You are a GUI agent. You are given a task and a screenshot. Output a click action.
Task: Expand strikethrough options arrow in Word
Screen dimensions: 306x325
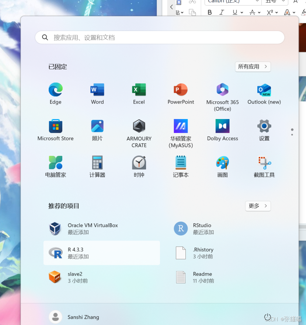click(259, 13)
